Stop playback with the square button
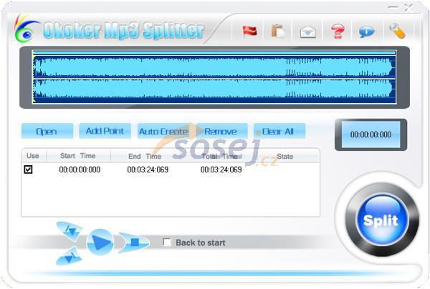This screenshot has height=289, width=430. pos(134,243)
